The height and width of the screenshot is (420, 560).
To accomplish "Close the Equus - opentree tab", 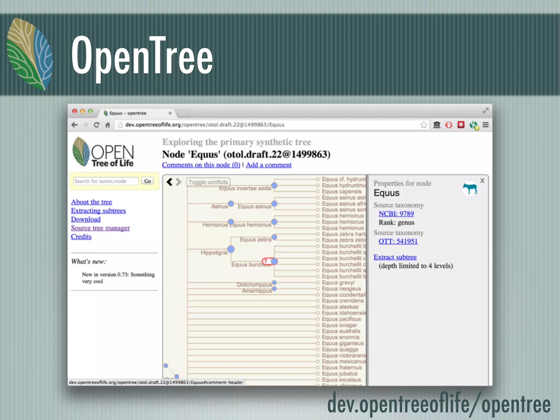I will 170,113.
